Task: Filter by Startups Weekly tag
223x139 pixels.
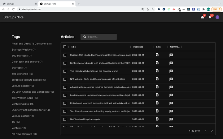Action: [x=24, y=50]
